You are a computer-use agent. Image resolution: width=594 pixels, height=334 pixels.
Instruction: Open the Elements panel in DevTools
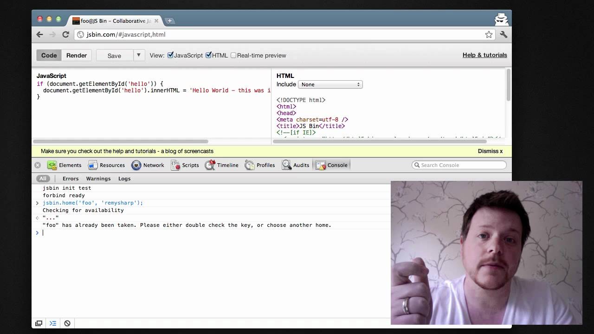pyautogui.click(x=65, y=165)
